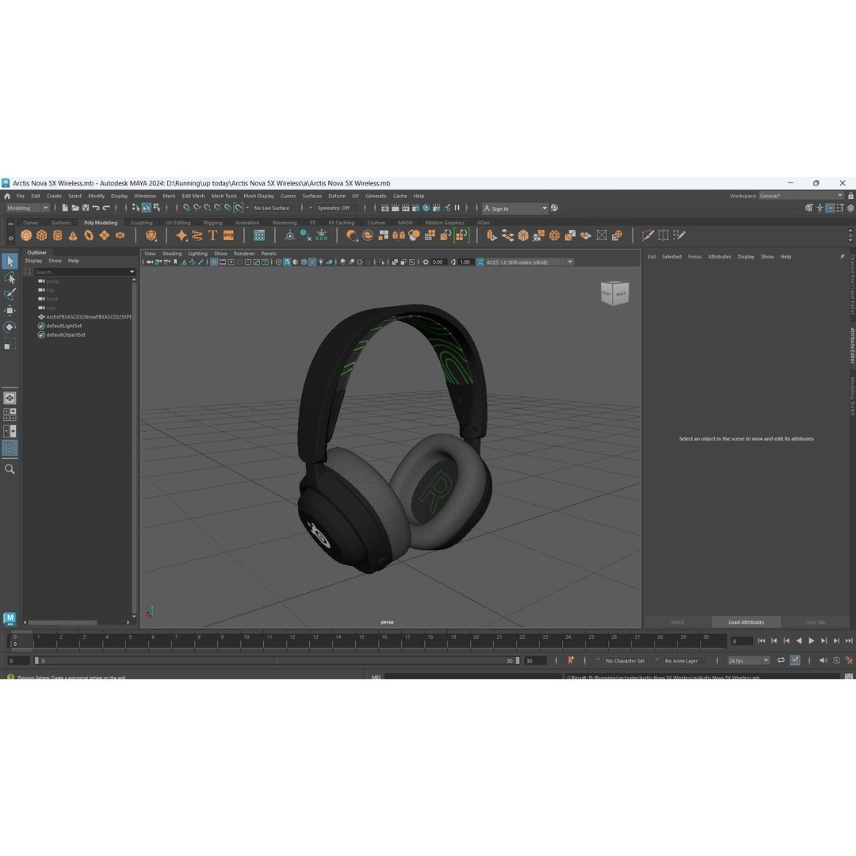856x856 pixels.
Task: Toggle smooth shade all cube in viewport
Action: (287, 262)
